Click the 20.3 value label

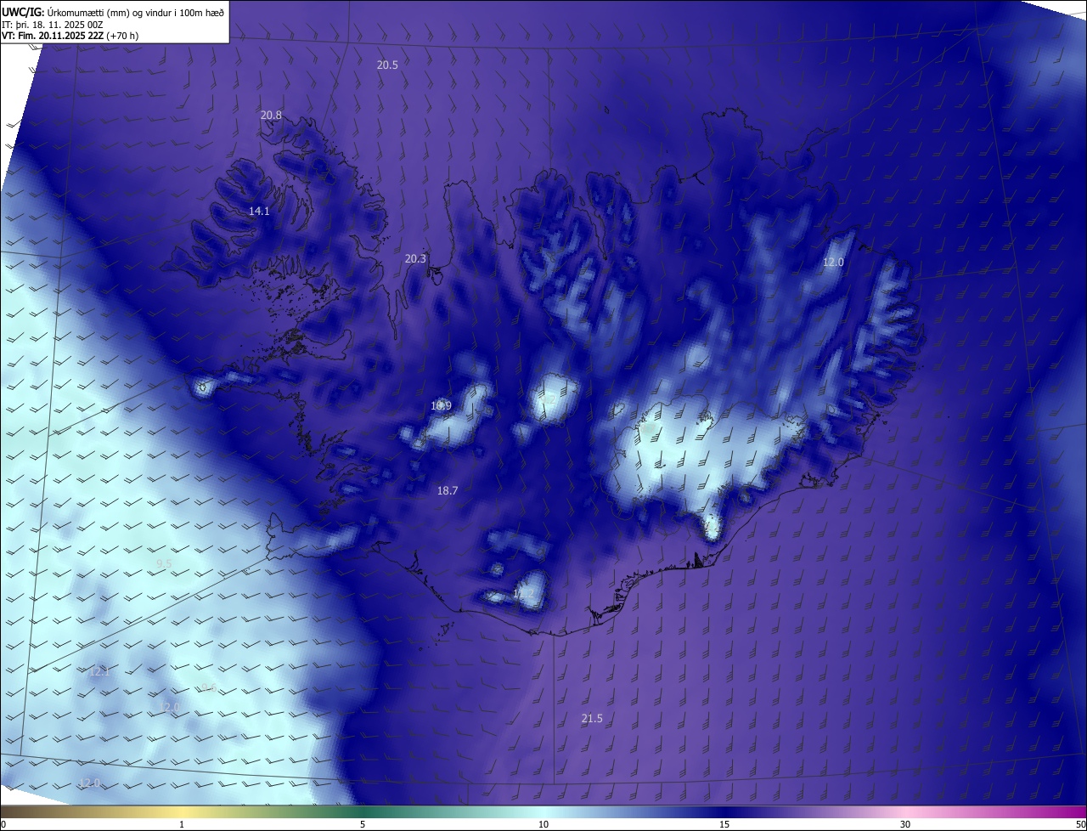coord(415,258)
